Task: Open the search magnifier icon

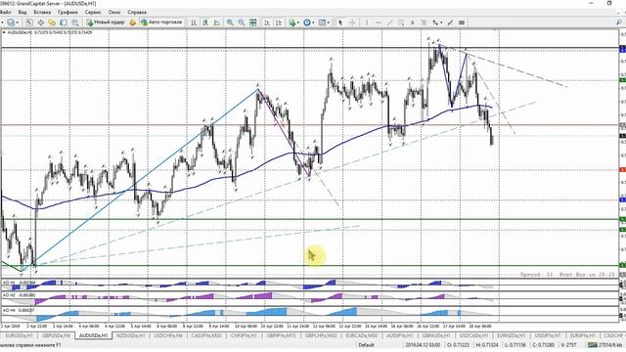Action: point(619,22)
